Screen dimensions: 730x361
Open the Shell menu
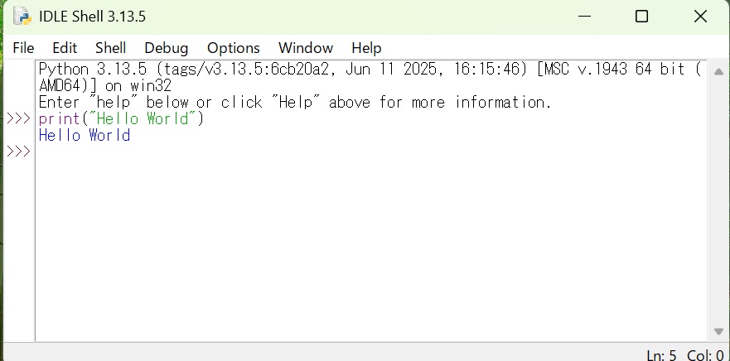[110, 48]
